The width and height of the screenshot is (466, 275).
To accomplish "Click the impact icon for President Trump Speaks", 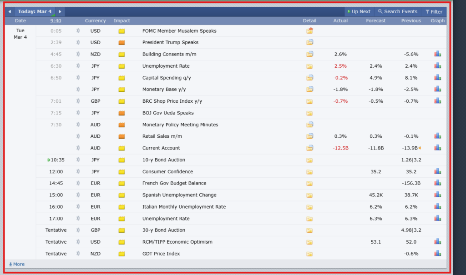I will pos(122,42).
